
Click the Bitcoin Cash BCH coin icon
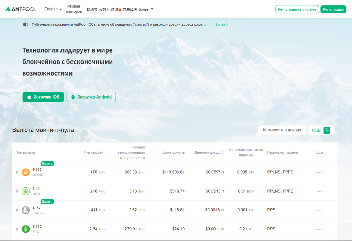pos(26,191)
